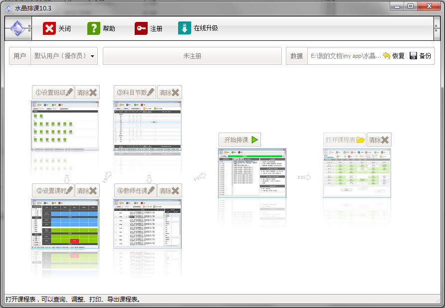Click the crystal diamond logo button
Viewport: 445px width, 308px height.
pyautogui.click(x=17, y=28)
